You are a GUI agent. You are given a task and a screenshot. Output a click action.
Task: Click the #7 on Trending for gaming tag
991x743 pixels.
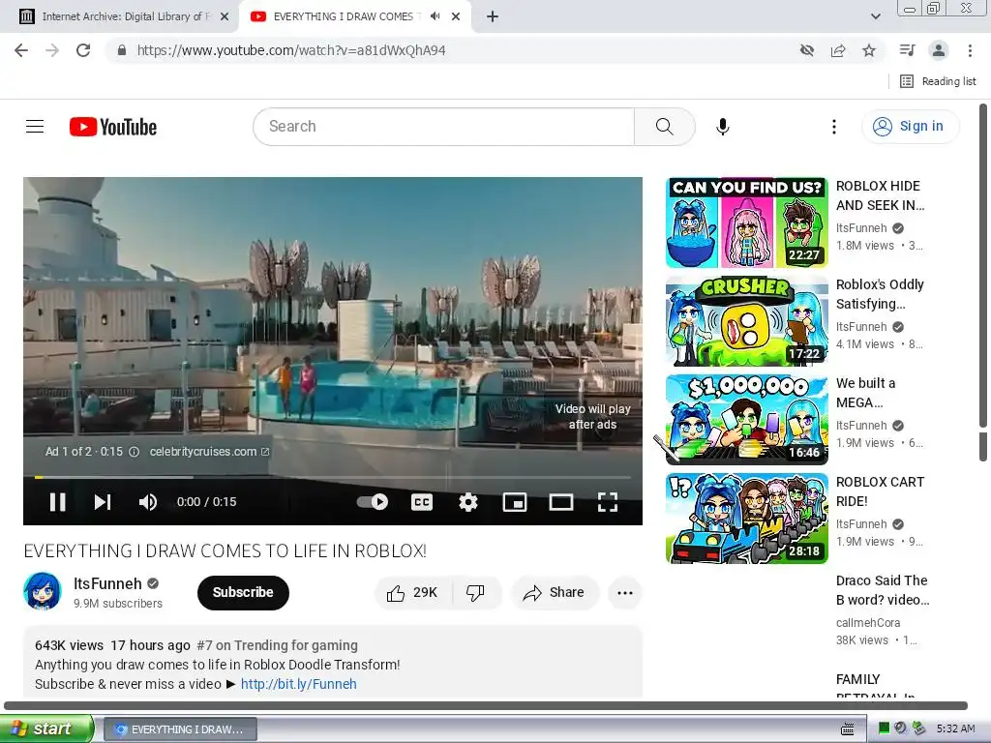(277, 645)
